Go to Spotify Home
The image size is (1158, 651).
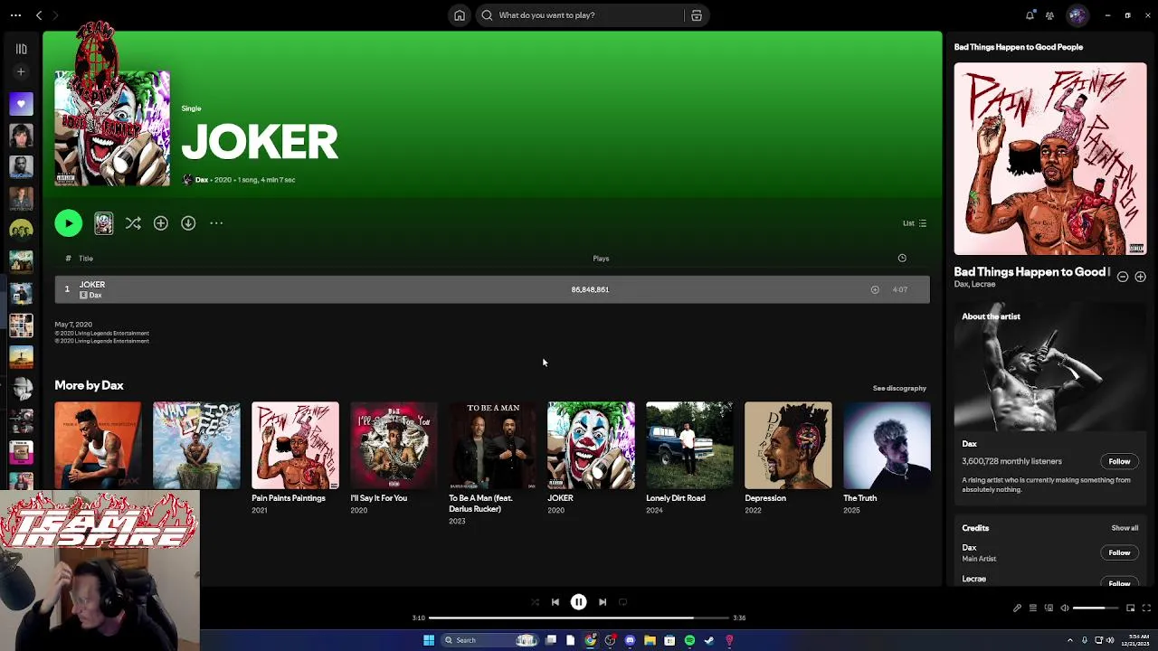pyautogui.click(x=460, y=15)
